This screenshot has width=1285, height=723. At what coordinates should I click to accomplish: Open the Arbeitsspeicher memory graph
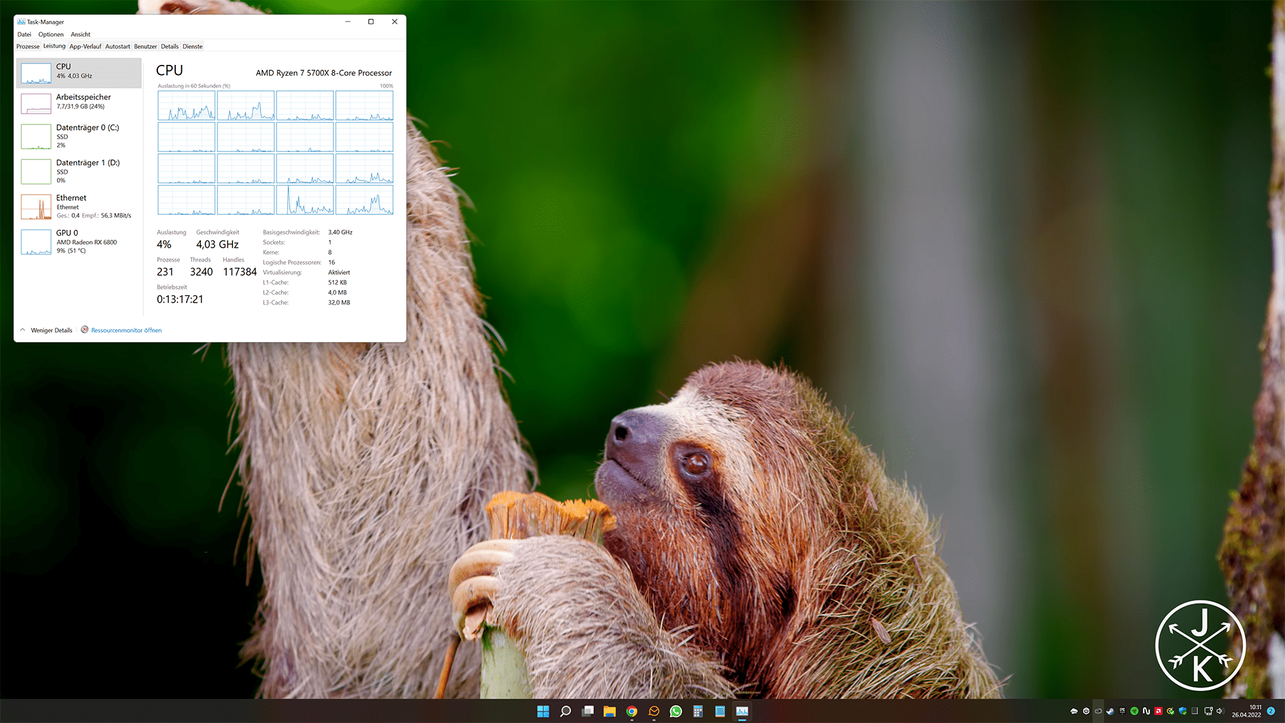[x=78, y=102]
